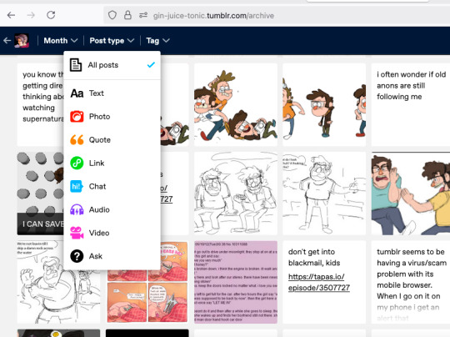Open the 'I CAN SAVE' image post

pyautogui.click(x=40, y=194)
